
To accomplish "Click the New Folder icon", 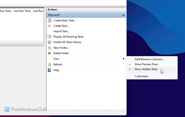I will 50,48.
